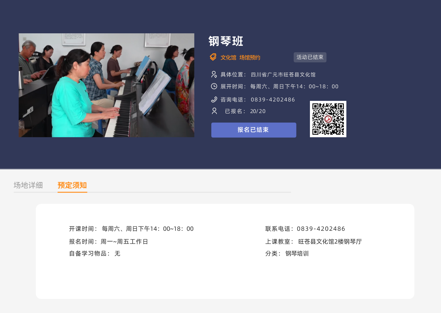The image size is (441, 313).
Task: Click the location pin icon
Action: pyautogui.click(x=214, y=74)
